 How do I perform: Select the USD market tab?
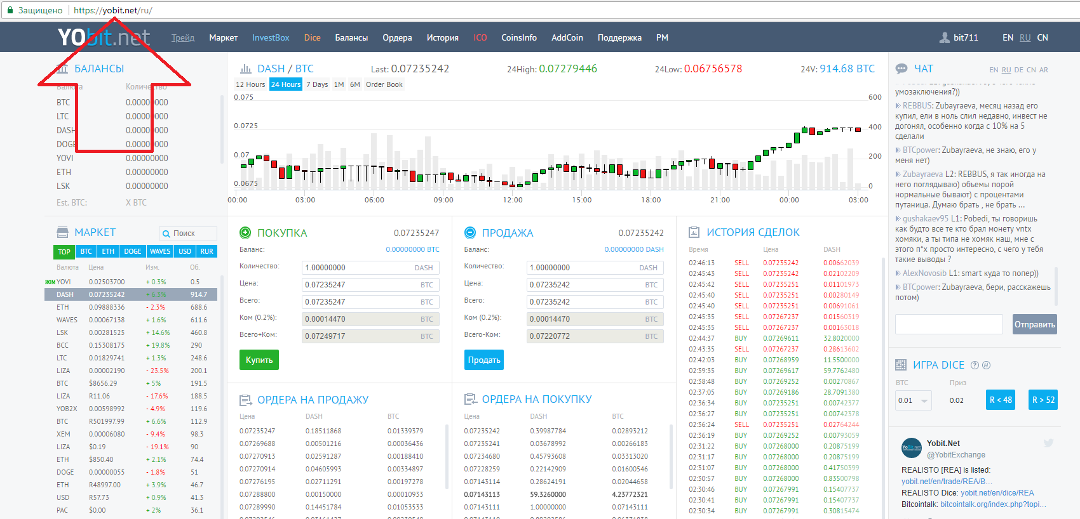[185, 251]
